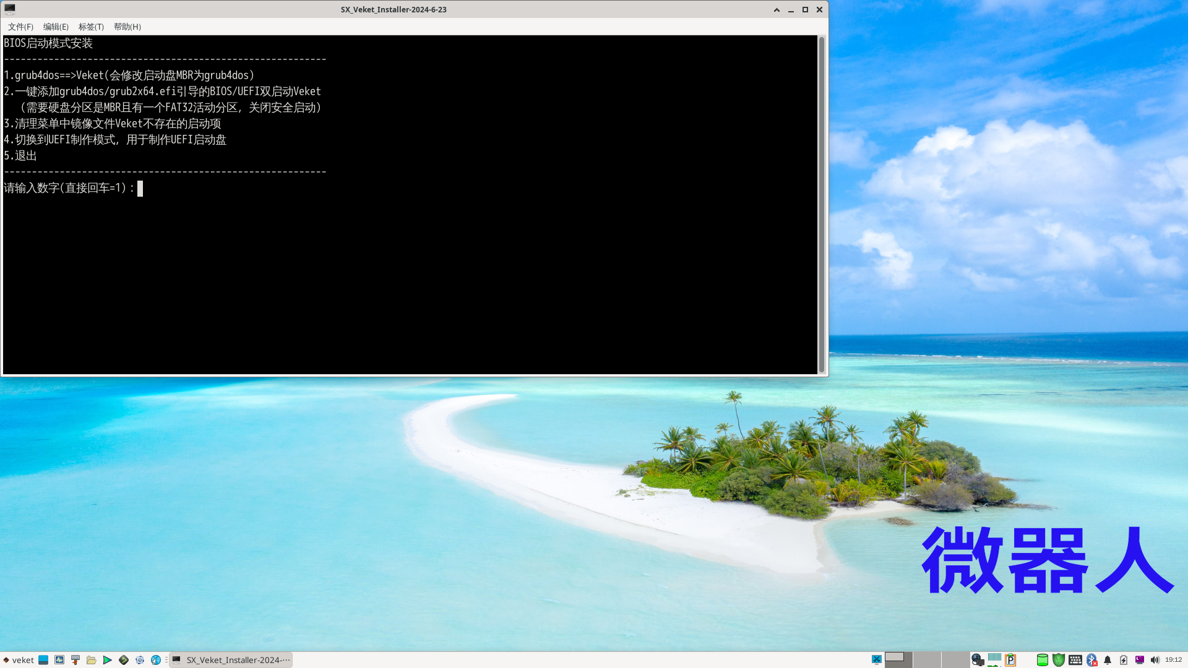Image resolution: width=1188 pixels, height=668 pixels.
Task: Open the Bluetooth tray icon
Action: click(1091, 660)
